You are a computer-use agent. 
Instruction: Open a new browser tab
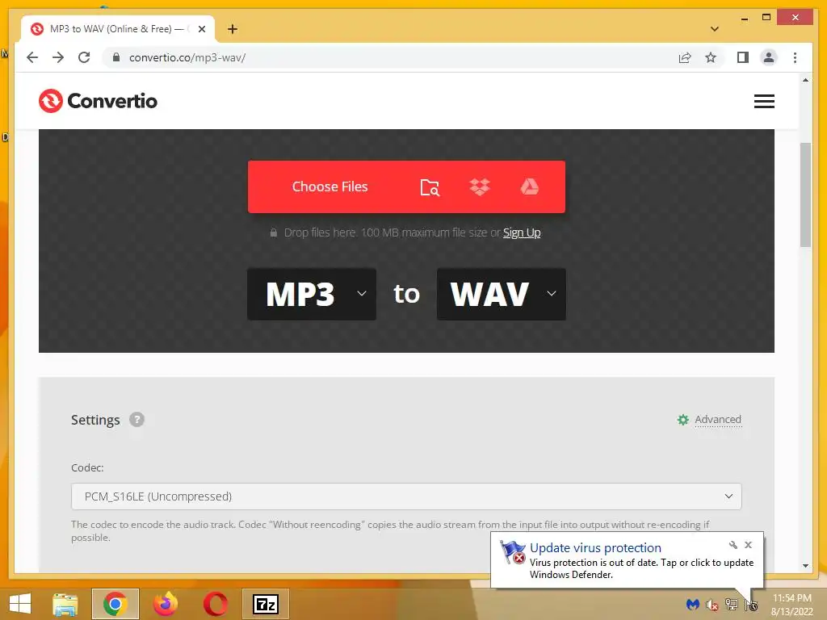click(233, 29)
